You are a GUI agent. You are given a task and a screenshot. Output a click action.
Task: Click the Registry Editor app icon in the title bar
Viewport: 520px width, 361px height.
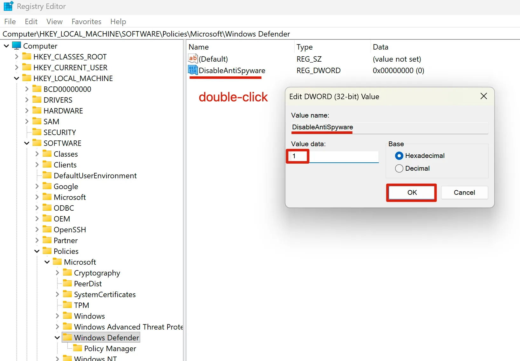tap(8, 6)
